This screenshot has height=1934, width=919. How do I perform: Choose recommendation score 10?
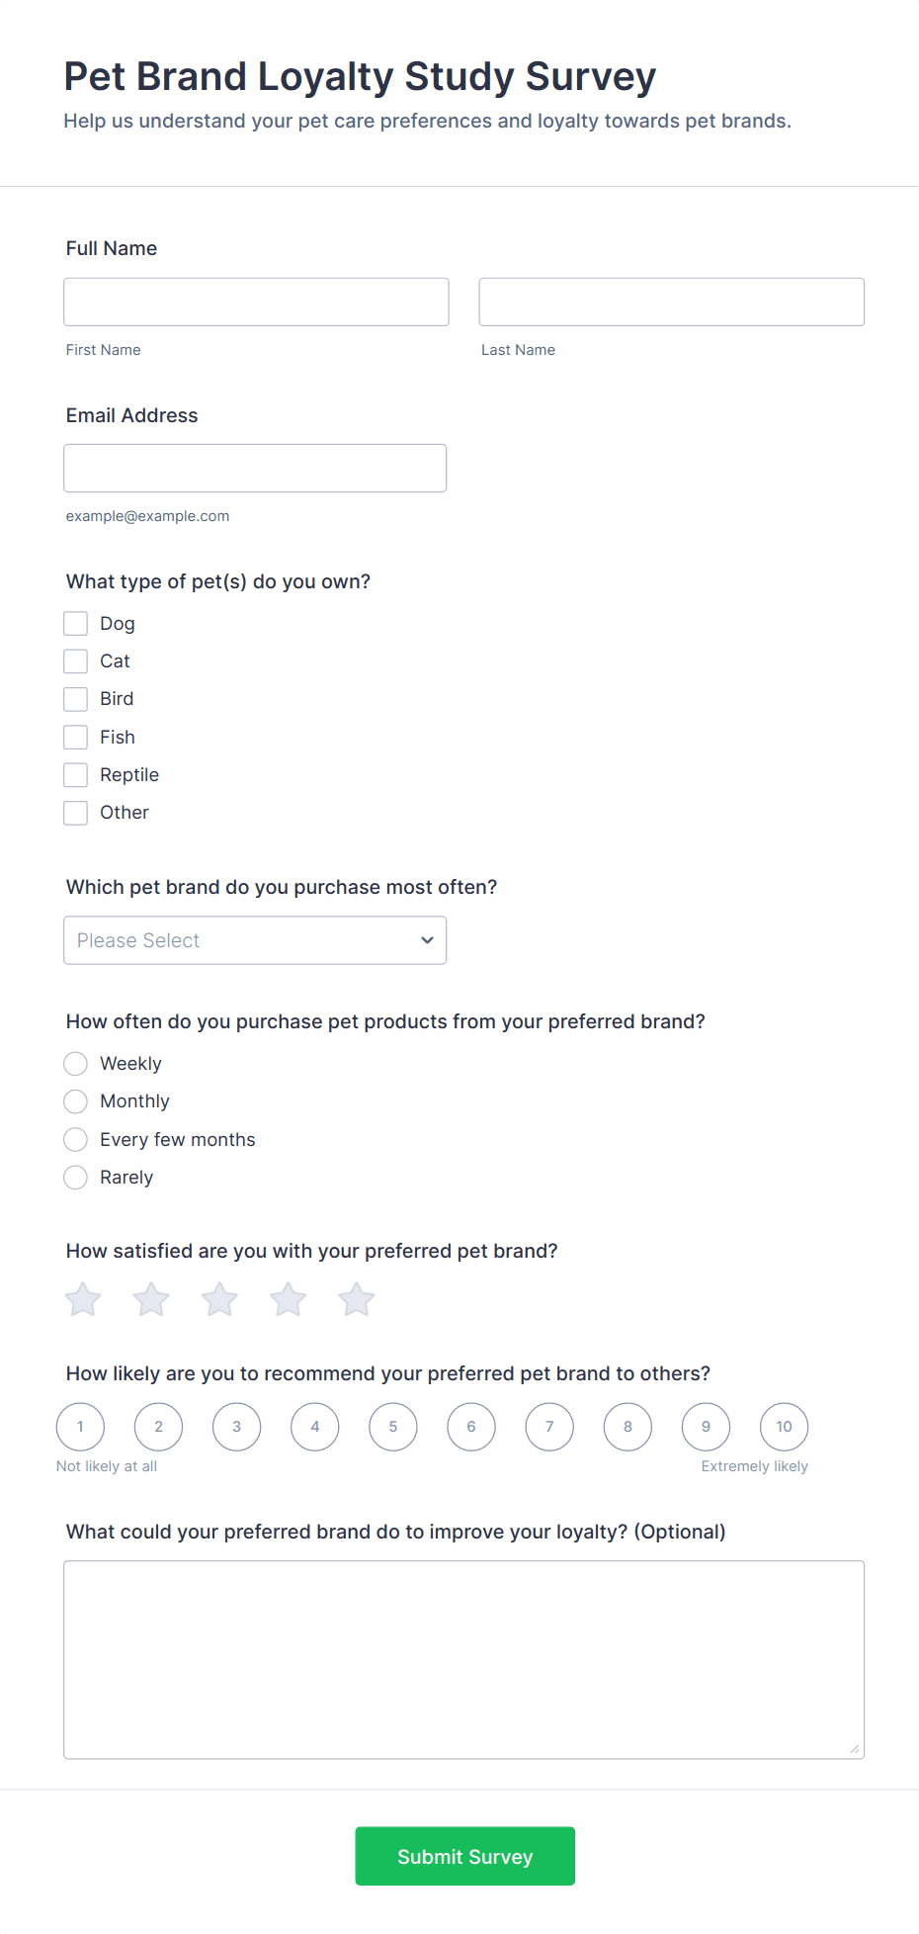click(784, 1427)
